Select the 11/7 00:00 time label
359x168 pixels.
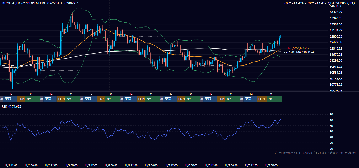pyautogui.click(x=231, y=165)
